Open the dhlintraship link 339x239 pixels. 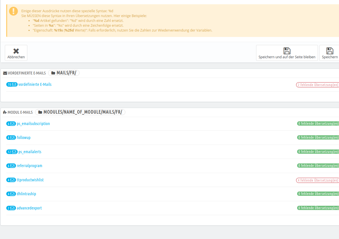(x=26, y=194)
